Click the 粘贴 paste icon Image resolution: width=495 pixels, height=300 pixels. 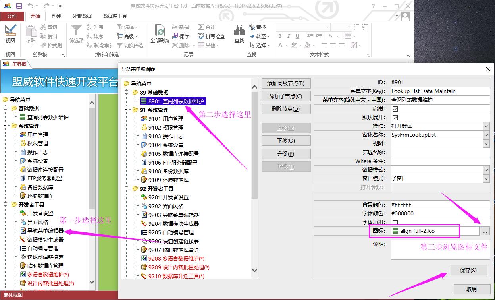(x=31, y=30)
